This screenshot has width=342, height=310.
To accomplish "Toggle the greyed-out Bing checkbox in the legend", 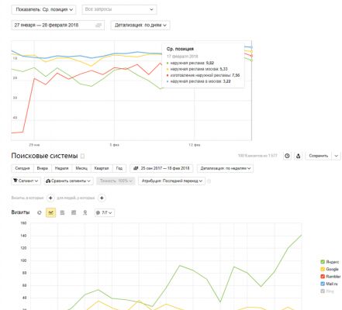I will click(323, 291).
